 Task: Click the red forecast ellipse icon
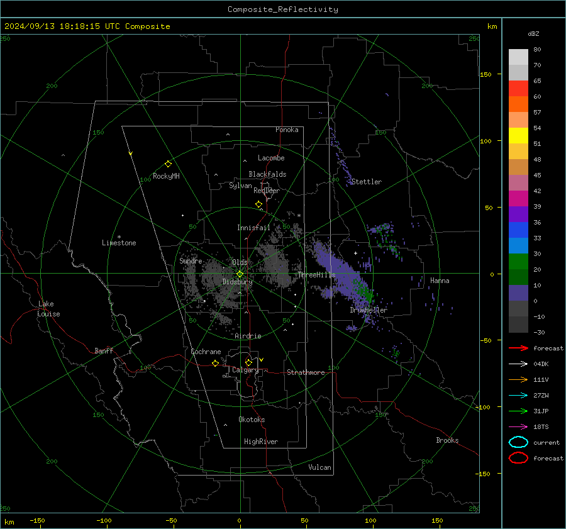(x=518, y=458)
